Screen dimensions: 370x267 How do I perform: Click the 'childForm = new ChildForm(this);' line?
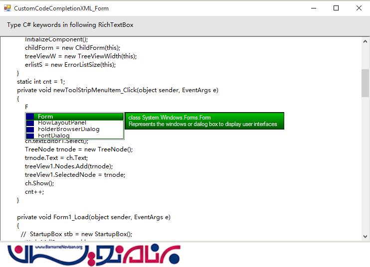pyautogui.click(x=72, y=48)
